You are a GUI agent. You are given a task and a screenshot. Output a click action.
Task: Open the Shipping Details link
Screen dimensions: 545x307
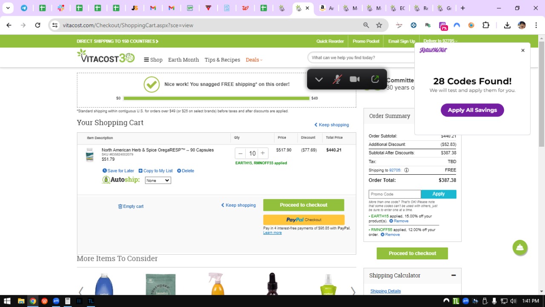point(385,291)
